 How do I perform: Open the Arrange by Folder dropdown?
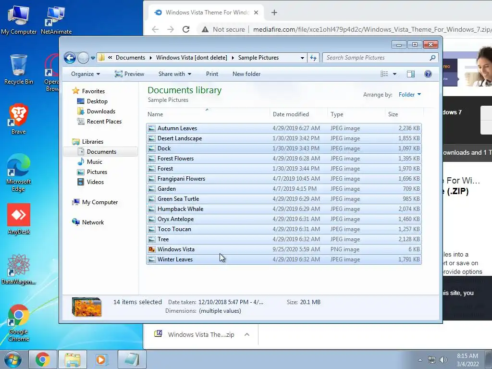409,95
